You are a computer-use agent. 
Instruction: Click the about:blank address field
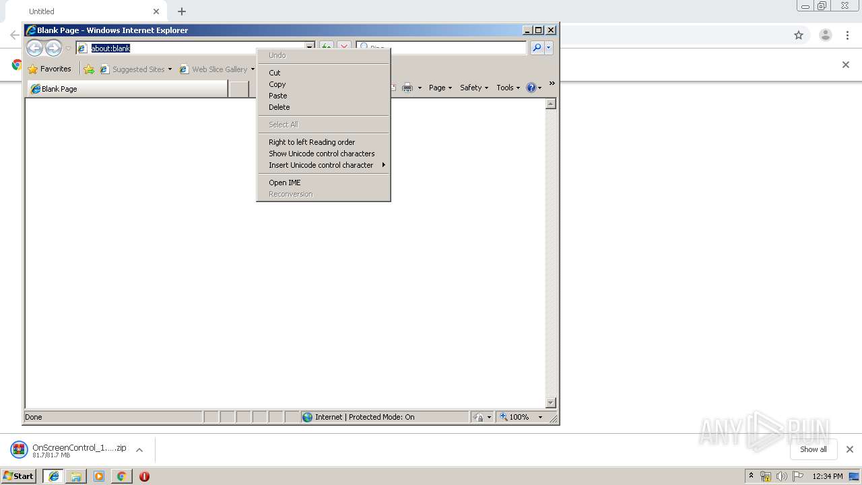point(190,48)
